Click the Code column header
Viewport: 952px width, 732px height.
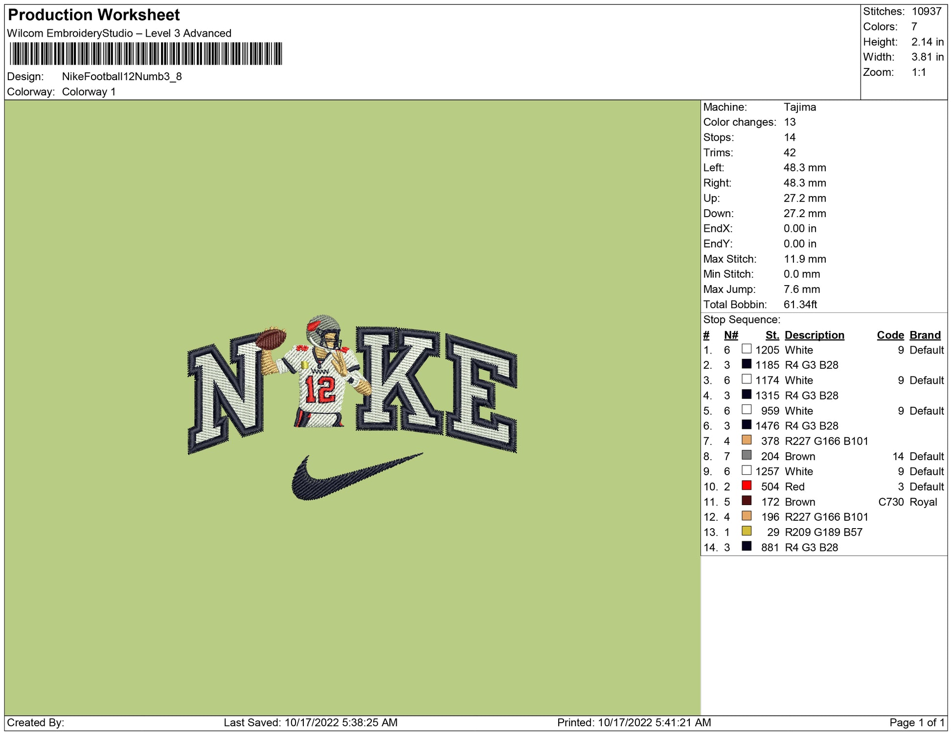[x=890, y=335]
